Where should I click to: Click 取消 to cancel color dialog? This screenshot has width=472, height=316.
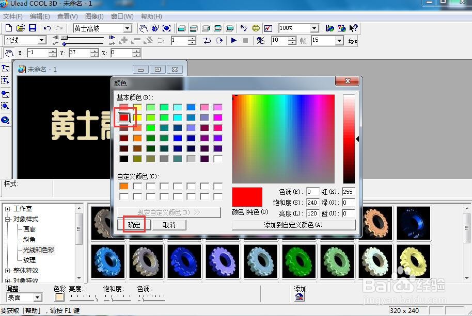click(x=169, y=225)
